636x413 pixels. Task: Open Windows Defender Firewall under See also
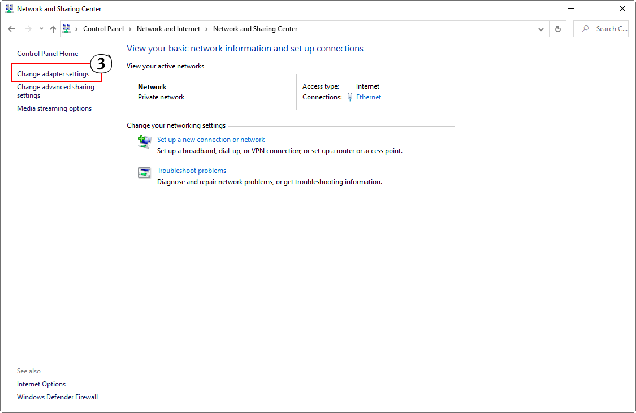[57, 397]
